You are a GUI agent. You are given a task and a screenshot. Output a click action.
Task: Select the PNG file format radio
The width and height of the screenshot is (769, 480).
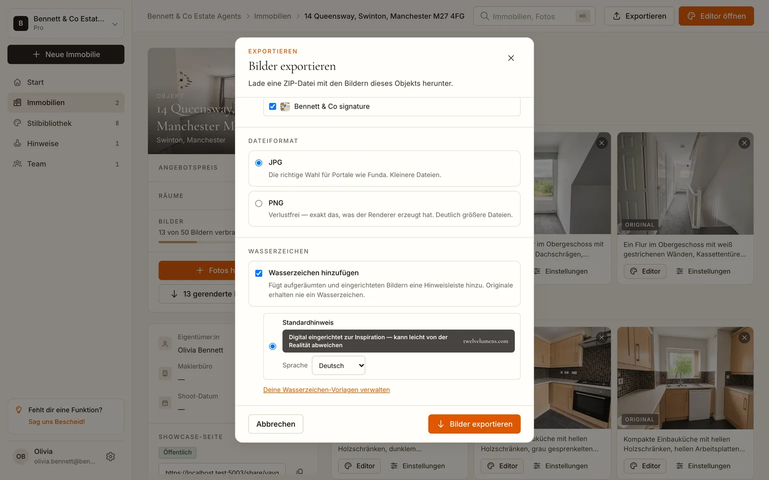pos(259,203)
